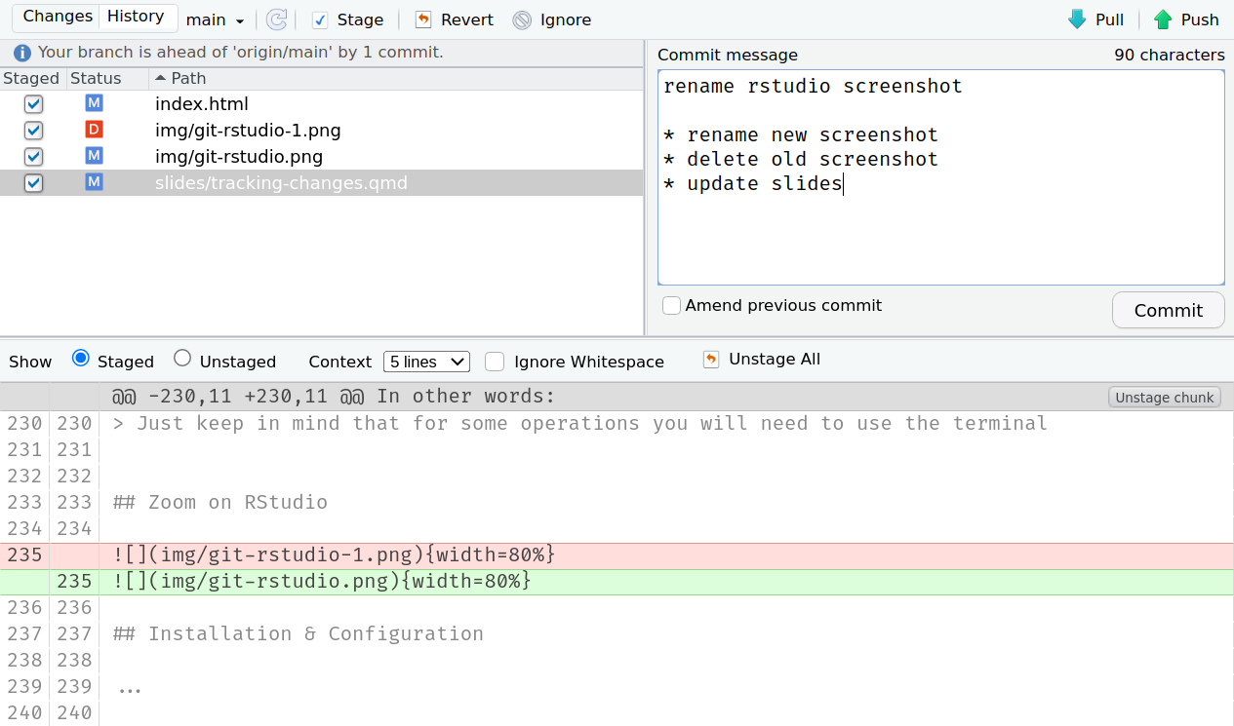Click inside the commit message text area

[940, 234]
